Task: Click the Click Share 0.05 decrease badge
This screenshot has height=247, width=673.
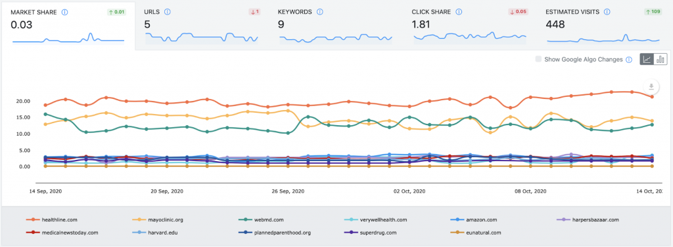Action: click(x=518, y=12)
